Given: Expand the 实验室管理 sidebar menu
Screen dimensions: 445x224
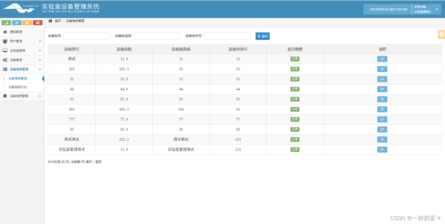Looking at the screenshot, I should 22,51.
